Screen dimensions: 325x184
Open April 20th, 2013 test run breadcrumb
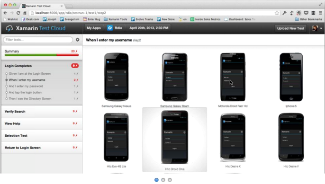coord(149,28)
